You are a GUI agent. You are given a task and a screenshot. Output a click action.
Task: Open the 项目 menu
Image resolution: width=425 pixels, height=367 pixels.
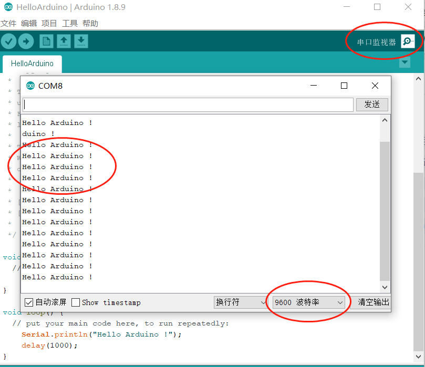[x=49, y=23]
